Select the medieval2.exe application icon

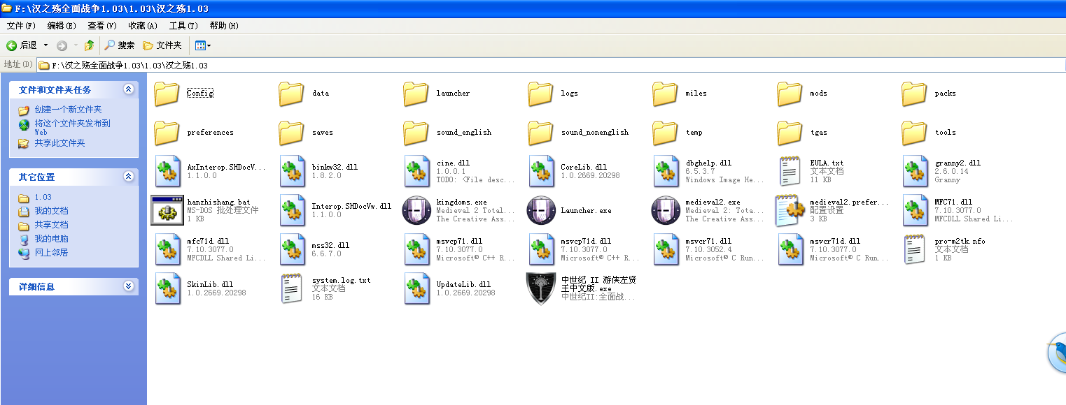(666, 210)
